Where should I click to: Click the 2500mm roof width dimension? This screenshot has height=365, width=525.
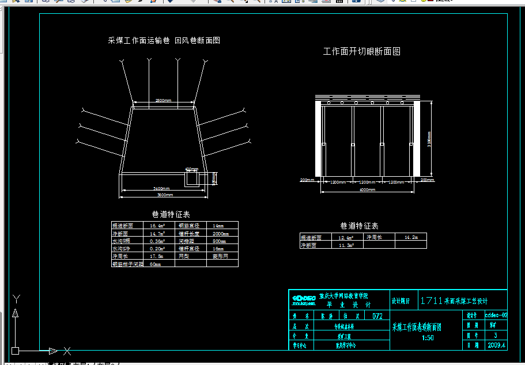[164, 100]
